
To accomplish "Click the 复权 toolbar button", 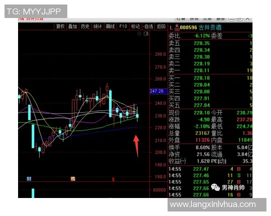I will pos(60,27).
